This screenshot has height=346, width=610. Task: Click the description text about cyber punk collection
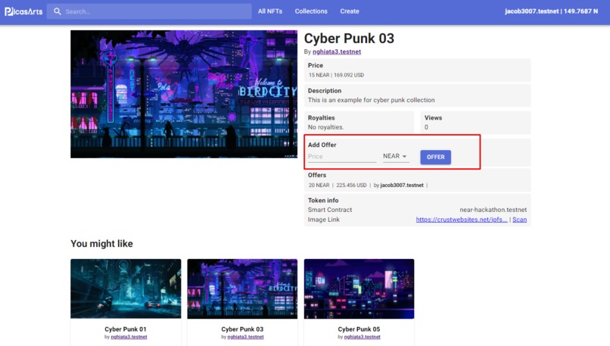coord(371,100)
